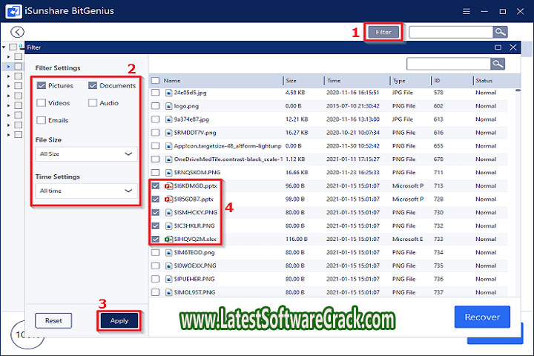Viewport: 534px width, 356px height.
Task: Toggle the select-all checkbox beside Name
Action: pos(155,80)
